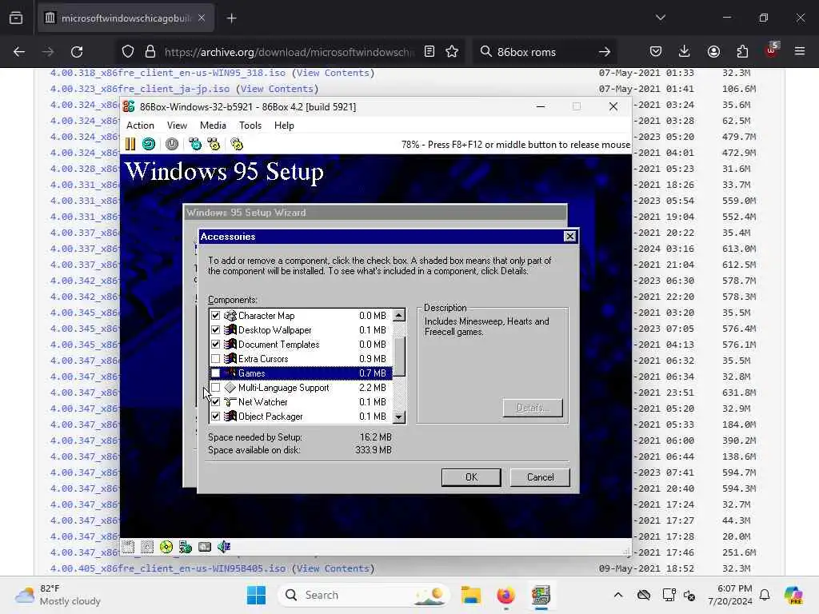This screenshot has width=819, height=614.
Task: Open the uBlock extension icon with badge
Action: coord(772,50)
